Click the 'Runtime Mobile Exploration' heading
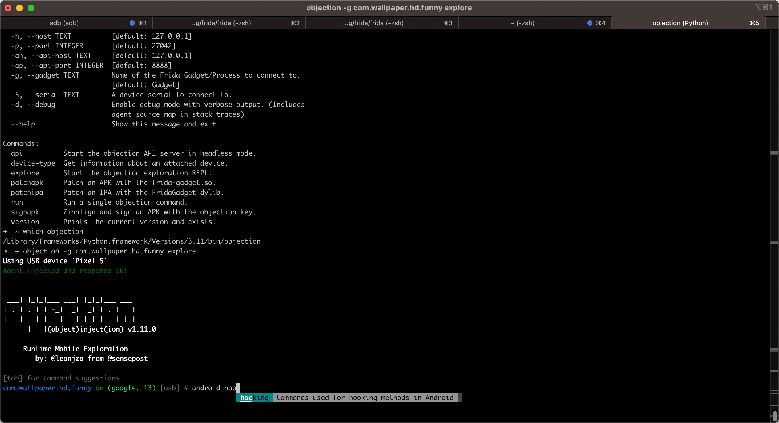Screen dimensions: 779x423 point(75,349)
